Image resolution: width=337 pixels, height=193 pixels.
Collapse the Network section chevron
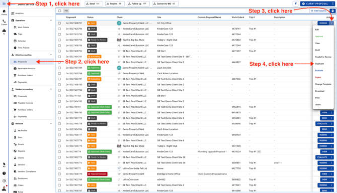(51, 124)
